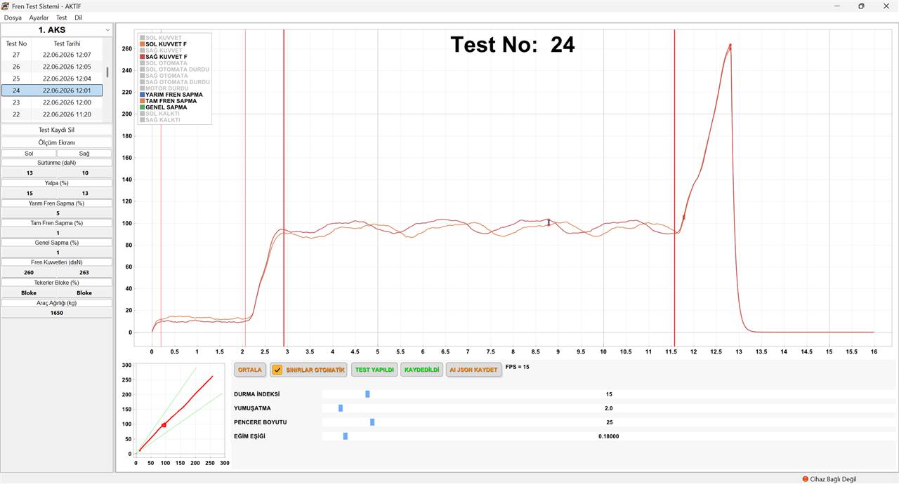Toggle SOL KUVVET series in legend
Image resolution: width=899 pixels, height=484 pixels.
point(161,37)
